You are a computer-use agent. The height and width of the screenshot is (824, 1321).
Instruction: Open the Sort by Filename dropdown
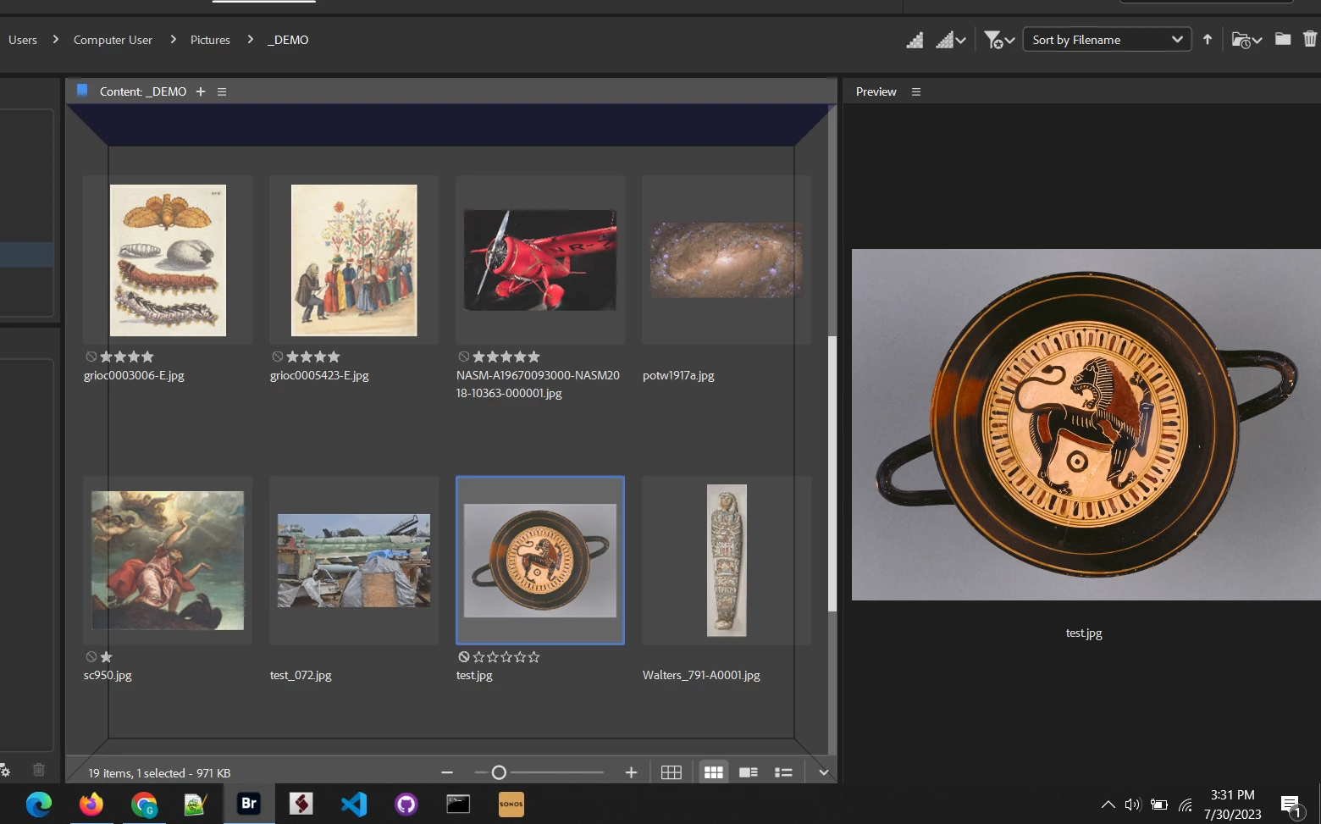[x=1107, y=40]
